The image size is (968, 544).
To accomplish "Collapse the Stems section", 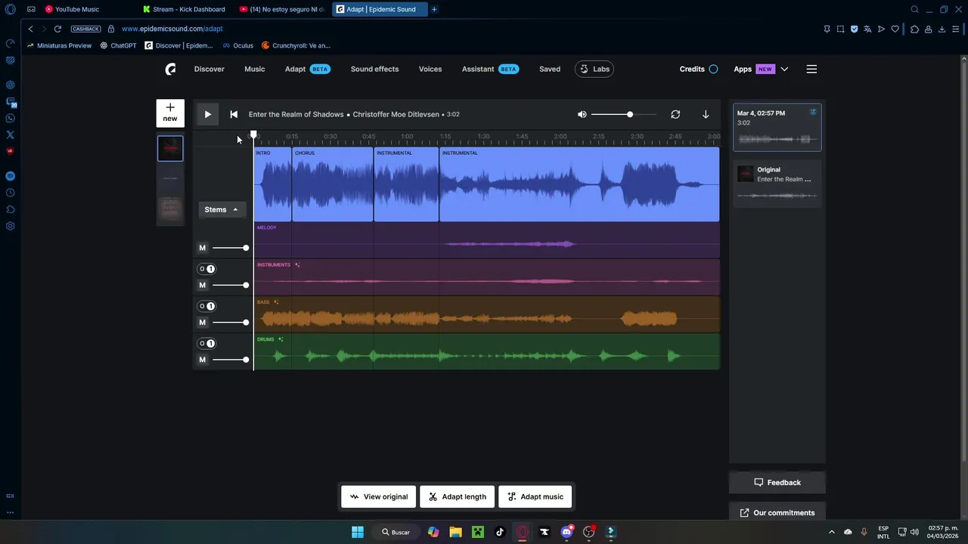I will coord(222,209).
